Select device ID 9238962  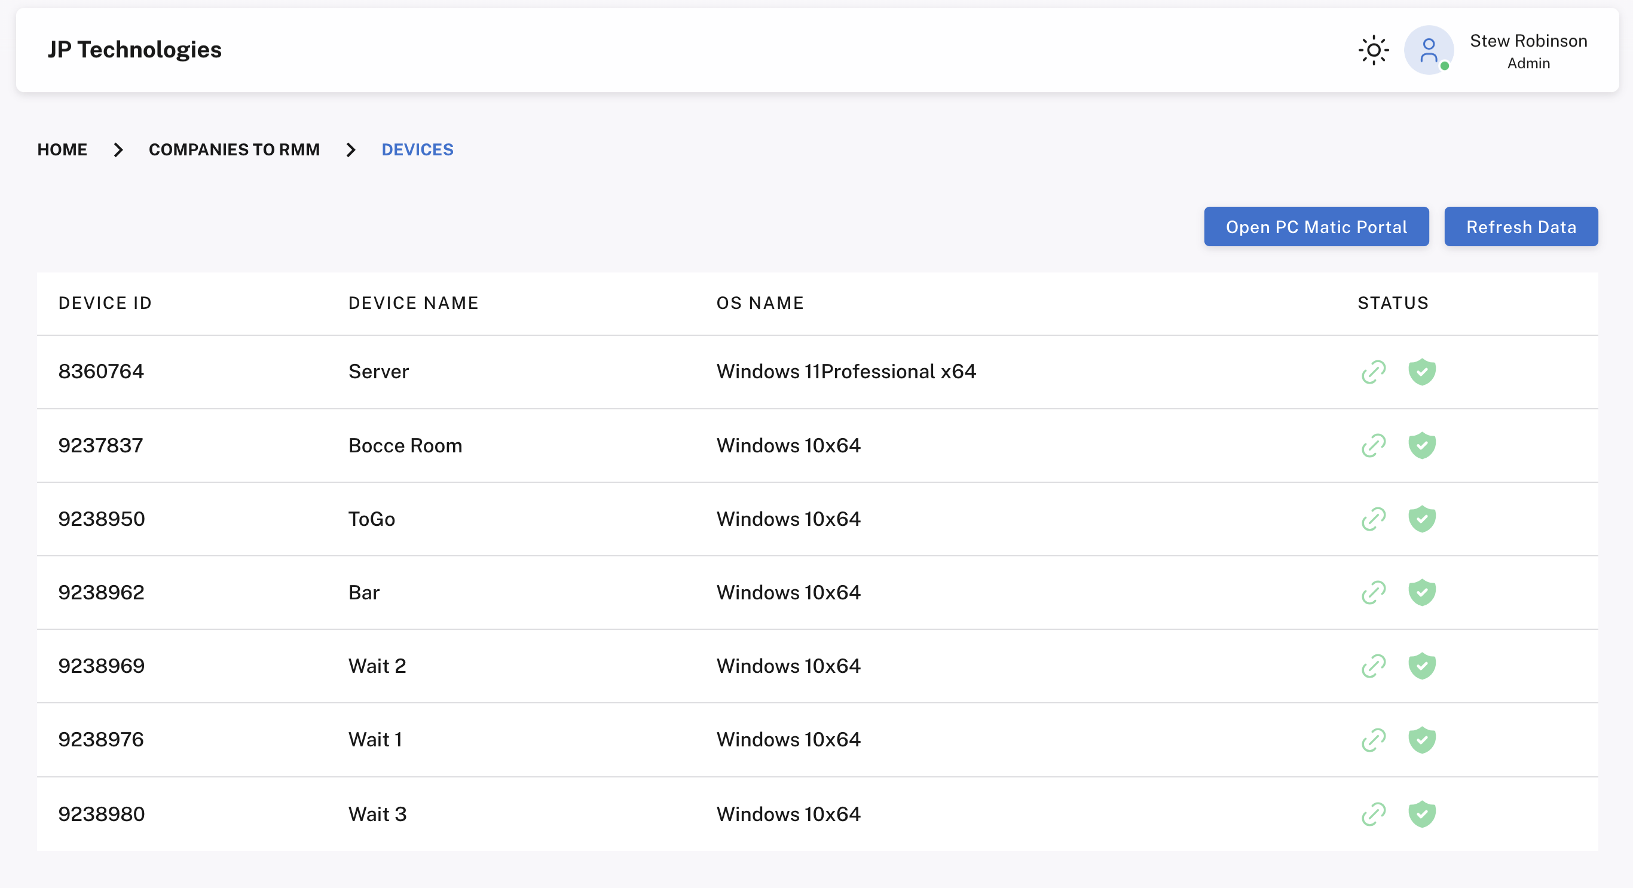(x=102, y=593)
